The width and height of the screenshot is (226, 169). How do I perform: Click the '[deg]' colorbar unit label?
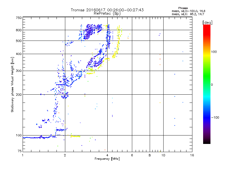pos(207,23)
